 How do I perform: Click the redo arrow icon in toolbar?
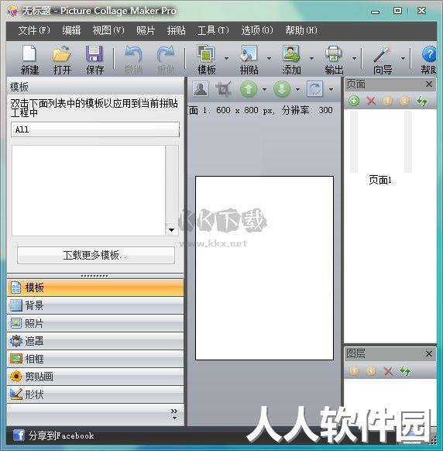coord(166,53)
